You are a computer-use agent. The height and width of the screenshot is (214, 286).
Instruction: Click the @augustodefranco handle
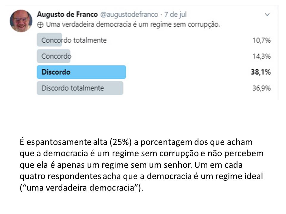129,15
